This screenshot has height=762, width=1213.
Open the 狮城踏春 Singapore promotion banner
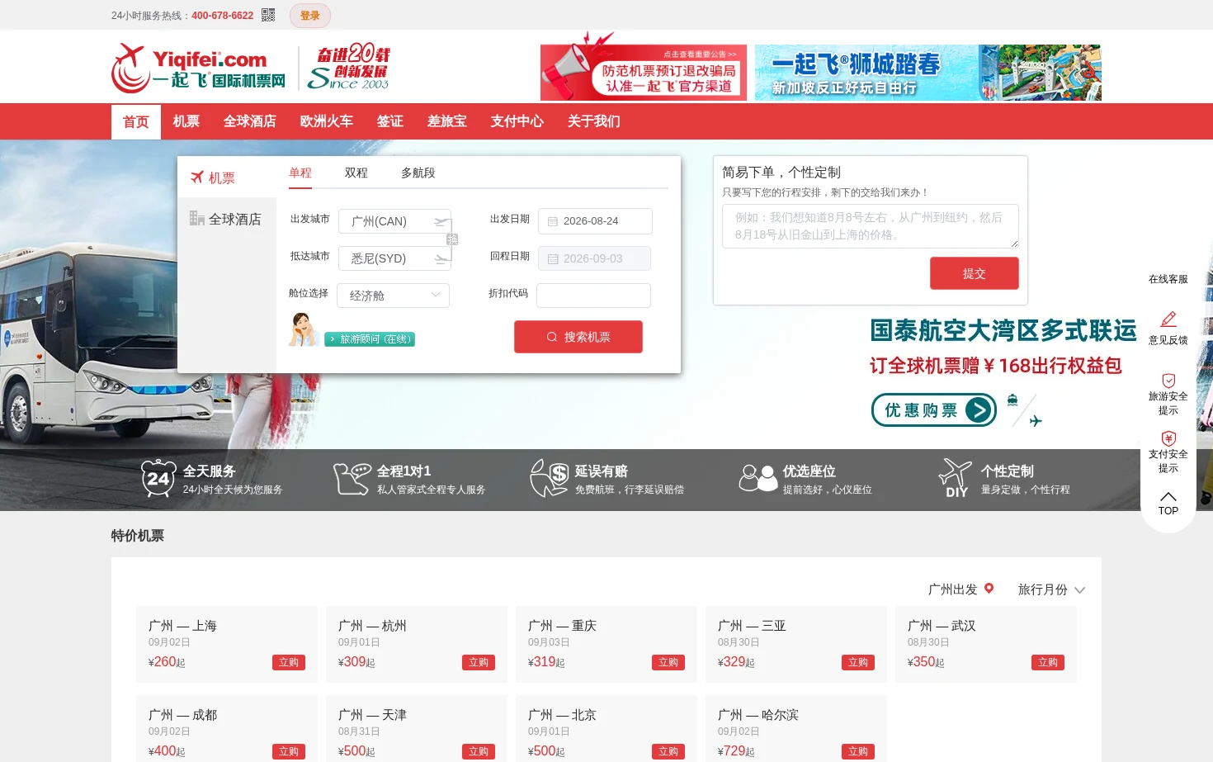tap(928, 73)
